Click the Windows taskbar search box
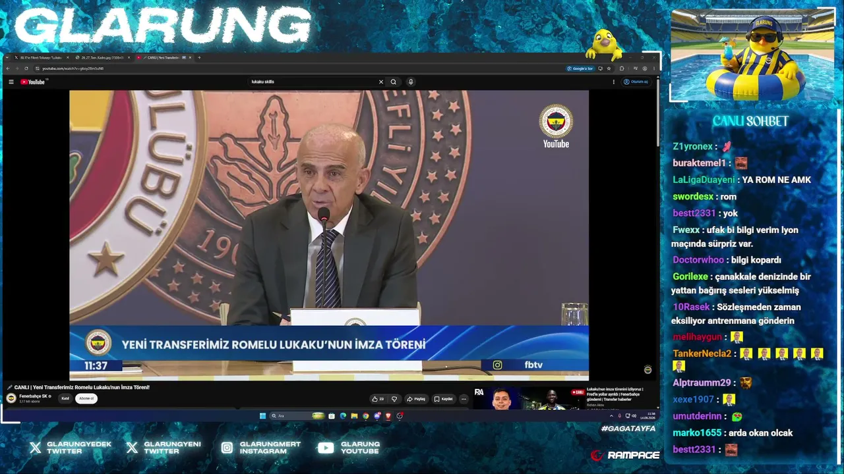Image resolution: width=844 pixels, height=474 pixels. [297, 416]
